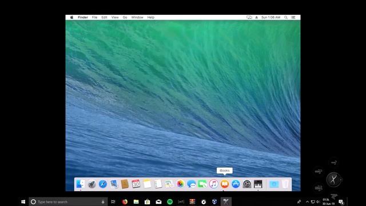This screenshot has width=366, height=206.
Task: Open blue App Store icon
Action: click(236, 184)
